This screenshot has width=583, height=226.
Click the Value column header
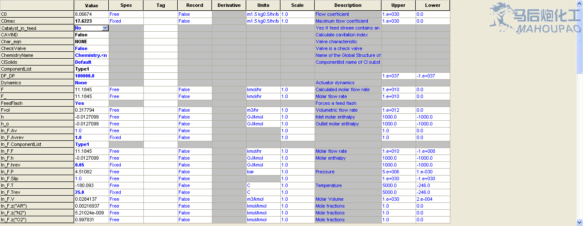91,5
